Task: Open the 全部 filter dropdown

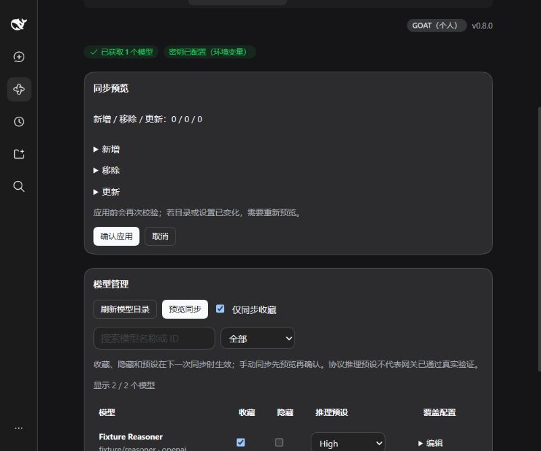Action: 258,339
